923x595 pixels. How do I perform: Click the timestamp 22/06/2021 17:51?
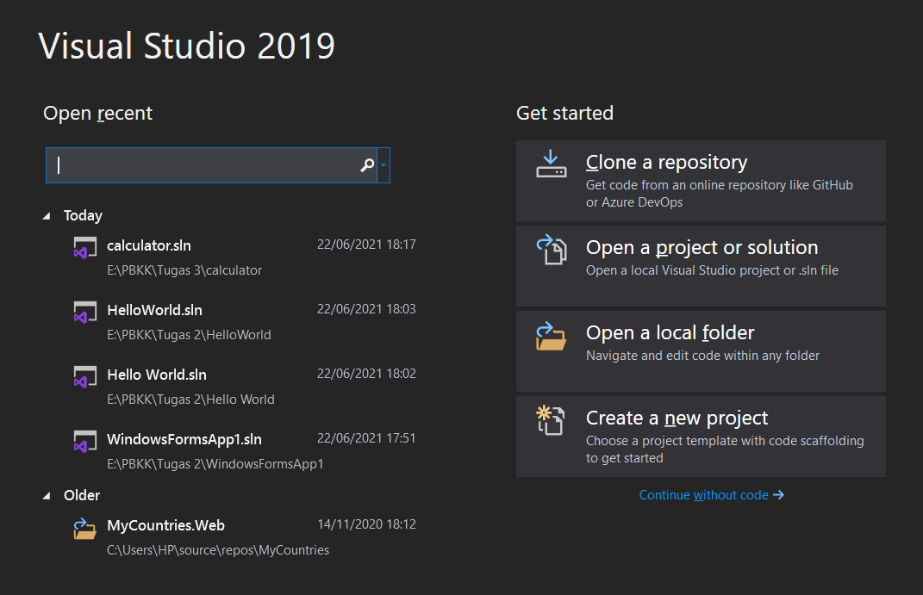click(366, 438)
